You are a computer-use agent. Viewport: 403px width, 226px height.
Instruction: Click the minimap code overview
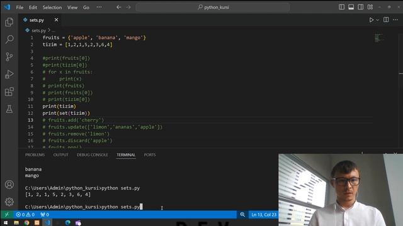378,38
